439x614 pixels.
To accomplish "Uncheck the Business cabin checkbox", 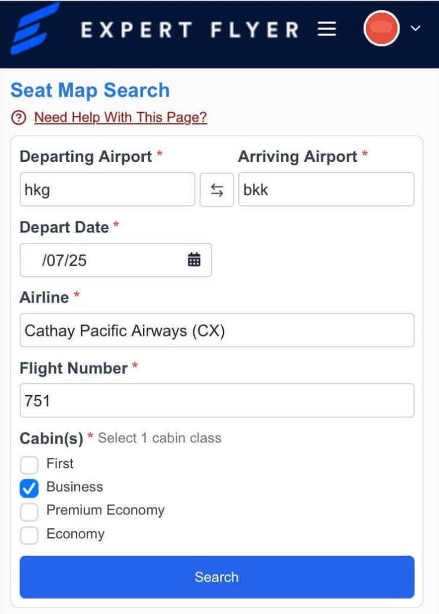I will pos(29,487).
